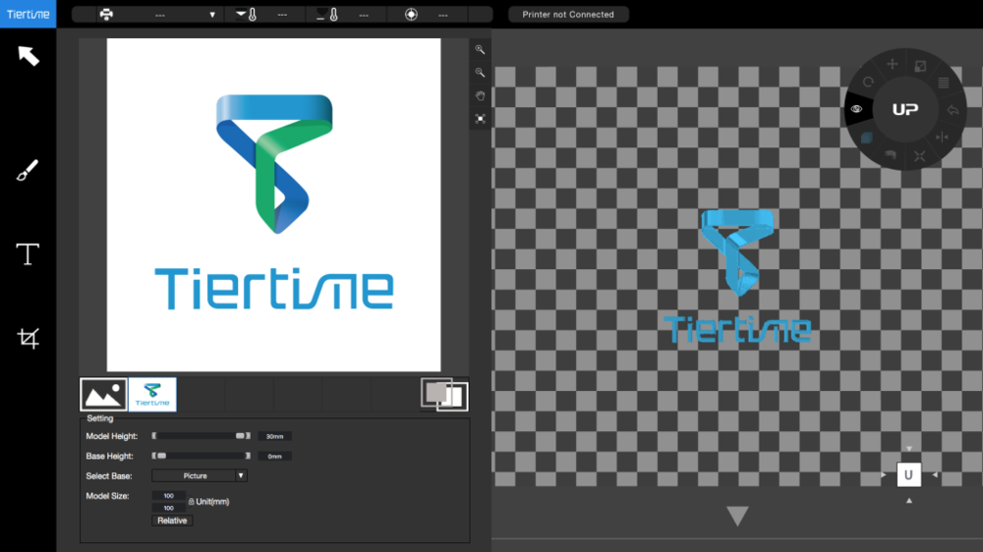Expand the bottom panel down-arrow
Image resolution: width=983 pixels, height=552 pixels.
(x=737, y=516)
